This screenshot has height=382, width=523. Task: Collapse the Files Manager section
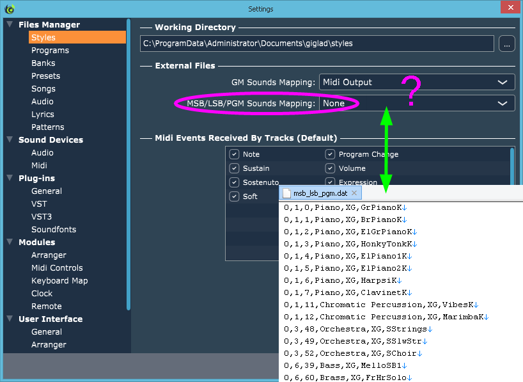tap(10, 24)
